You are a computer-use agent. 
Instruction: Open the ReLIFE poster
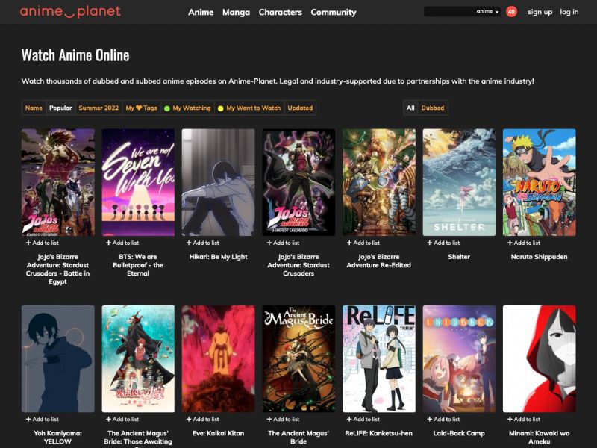[379, 358]
